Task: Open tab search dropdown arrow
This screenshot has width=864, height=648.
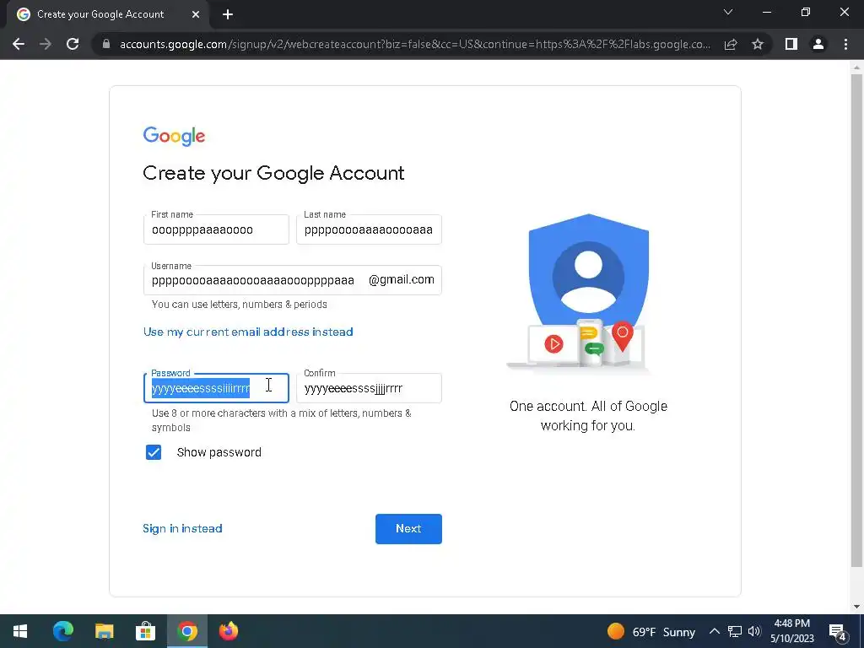Action: [x=728, y=12]
